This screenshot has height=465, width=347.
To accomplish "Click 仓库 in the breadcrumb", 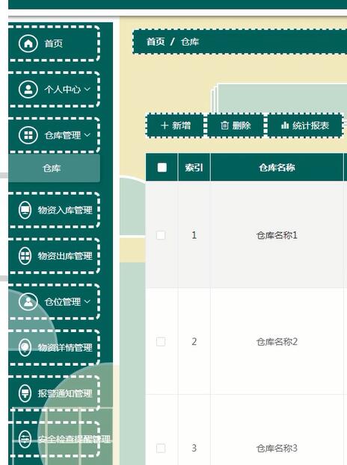I will (190, 42).
